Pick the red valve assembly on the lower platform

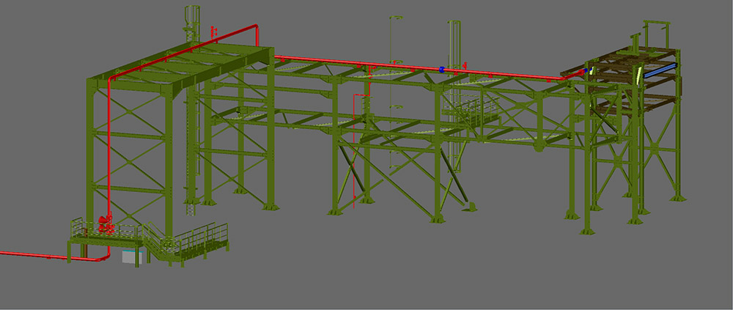(x=106, y=224)
